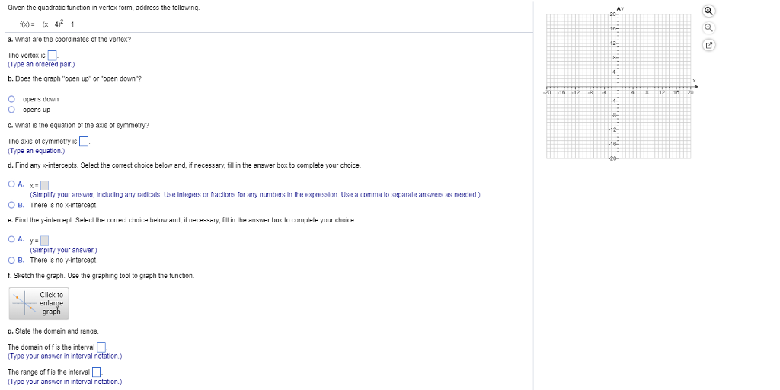Viewport: 780px width, 390px height.
Task: Click the range 'Type your answer in interval notation.' hint
Action: click(65, 382)
